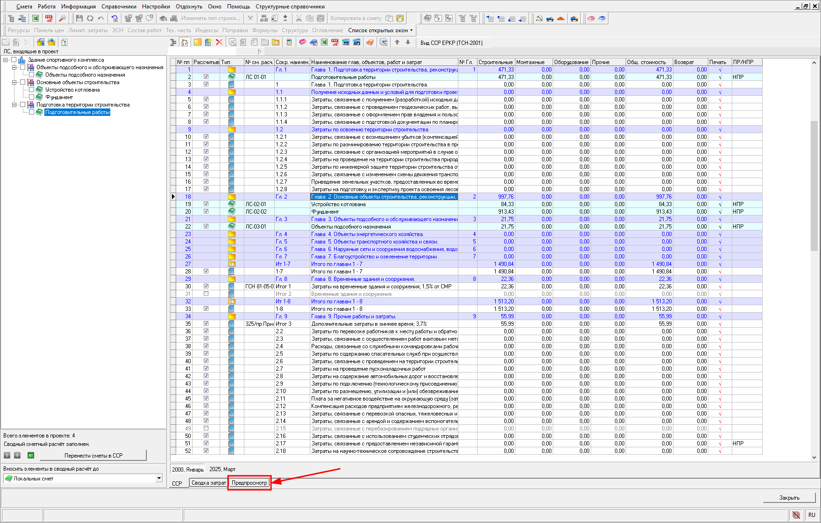821x523 pixels.
Task: Click the calculator icon in grid toolbar
Action: [289, 43]
